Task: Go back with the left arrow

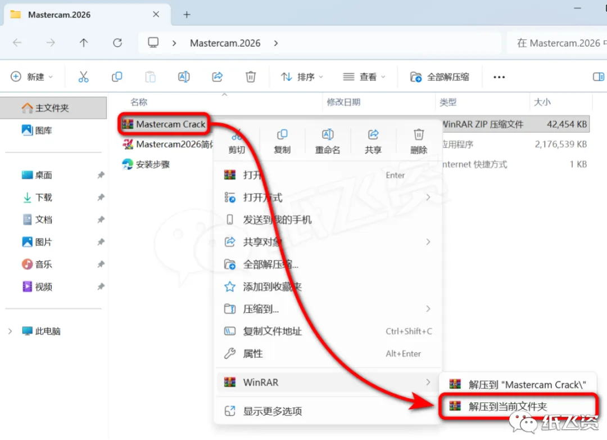Action: [x=17, y=43]
